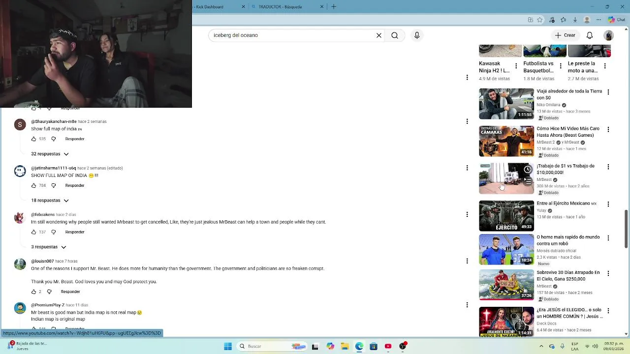Reply to the Shauryakanchan comment
630x354 pixels.
[x=75, y=139]
